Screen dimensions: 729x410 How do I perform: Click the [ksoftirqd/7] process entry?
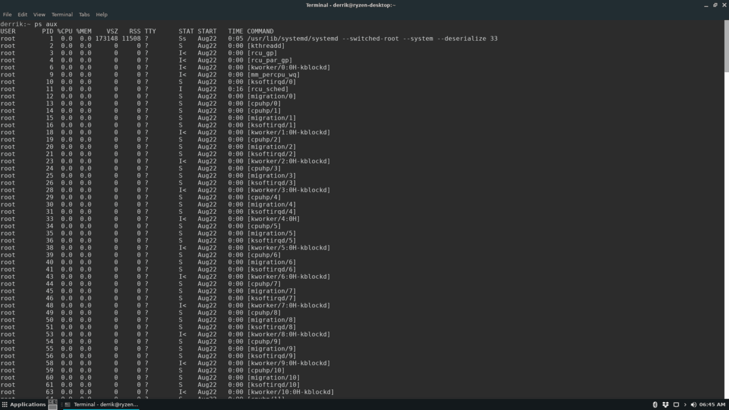[x=272, y=298]
